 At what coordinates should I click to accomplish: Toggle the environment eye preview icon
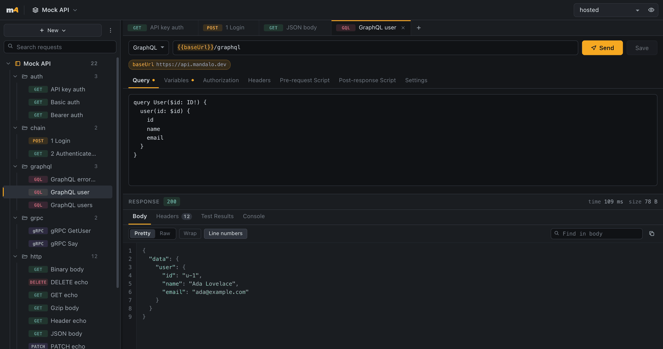coord(651,10)
